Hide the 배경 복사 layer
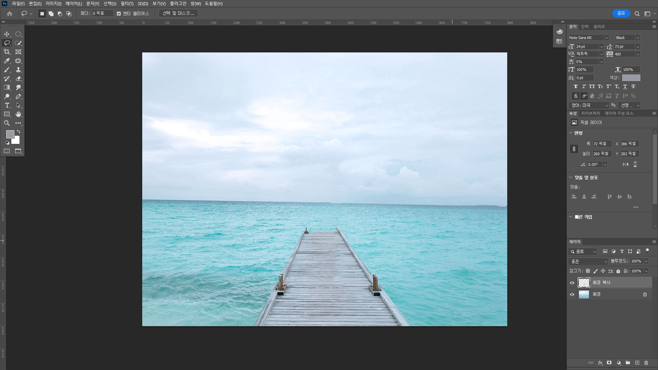This screenshot has width=658, height=370. (572, 283)
